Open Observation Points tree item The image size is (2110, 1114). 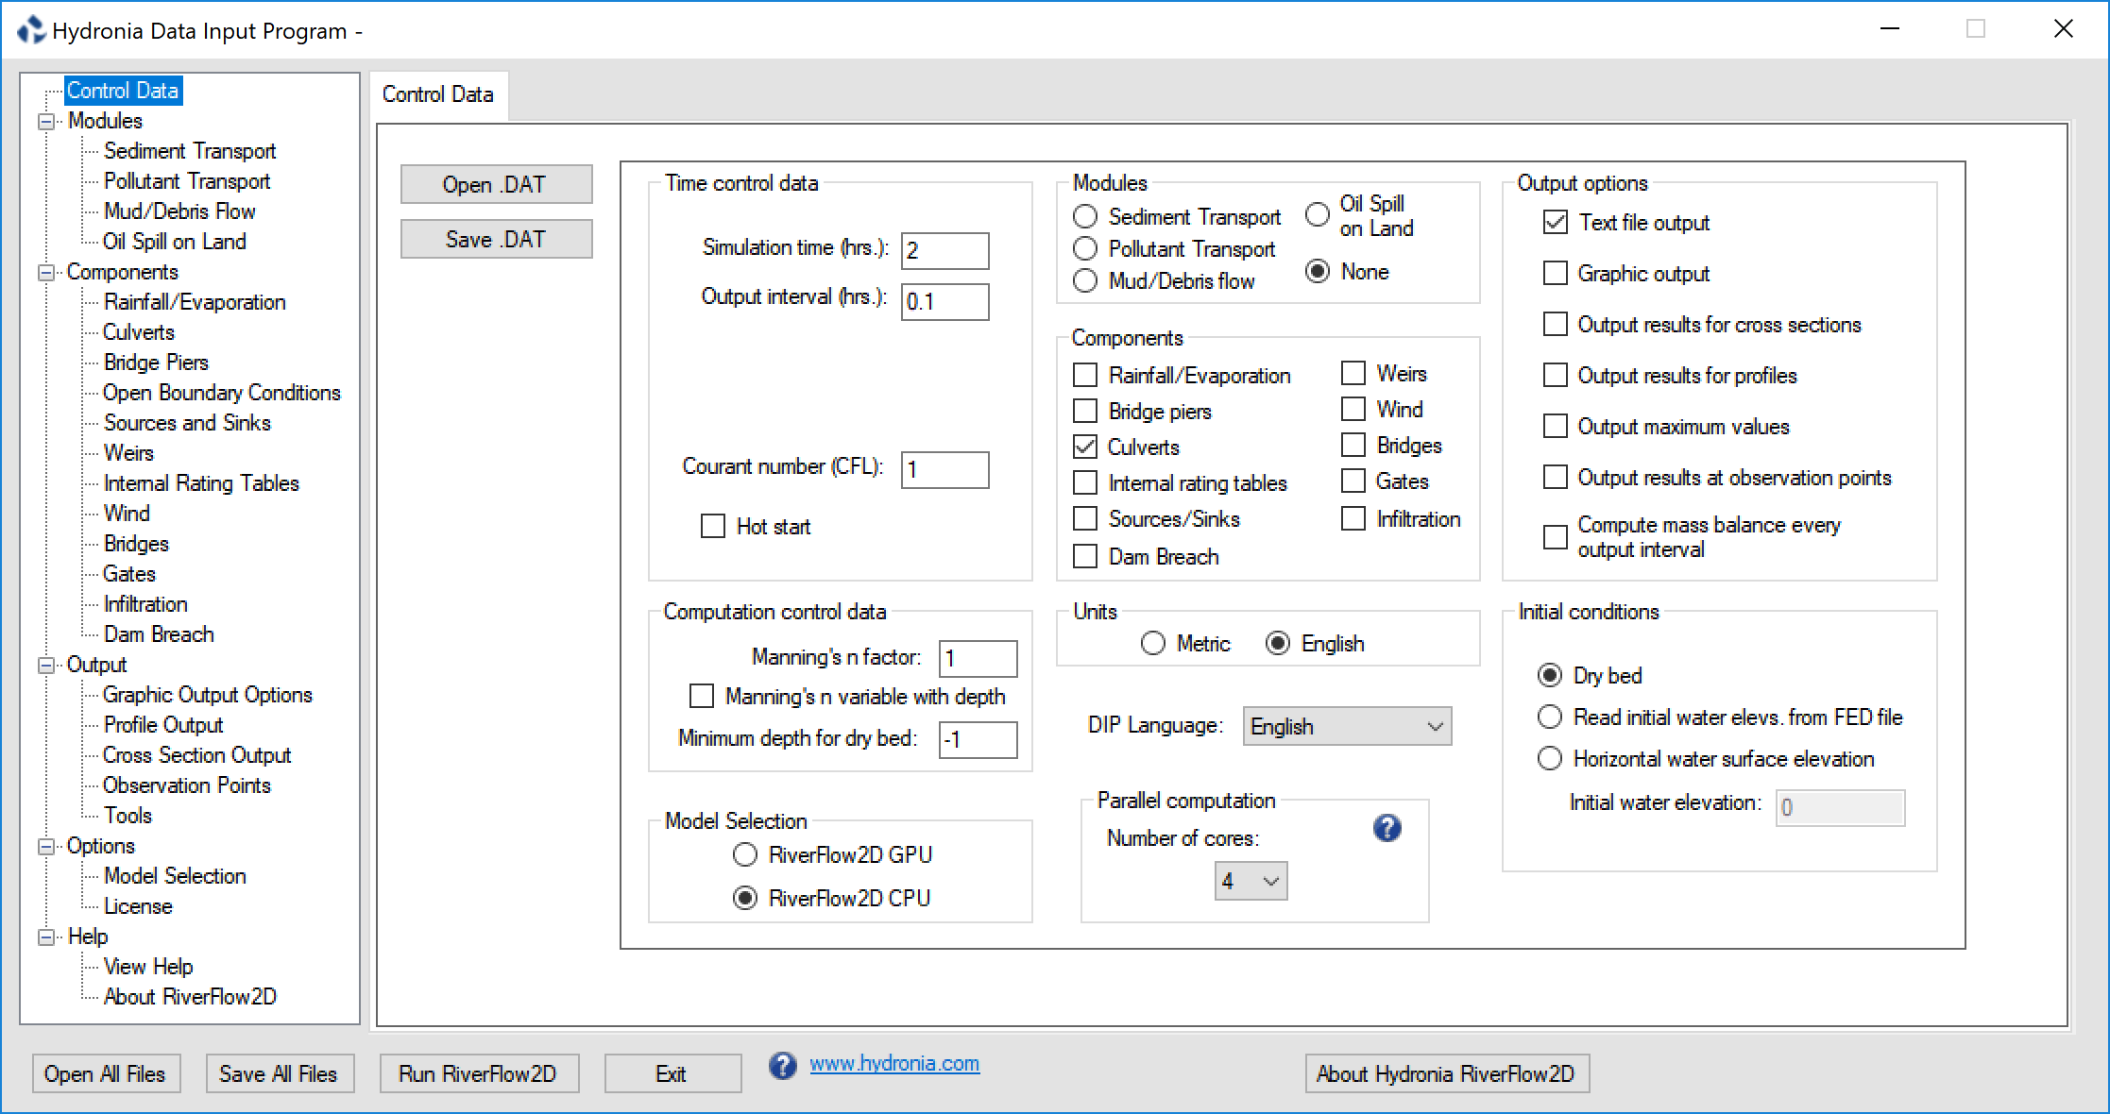point(187,785)
